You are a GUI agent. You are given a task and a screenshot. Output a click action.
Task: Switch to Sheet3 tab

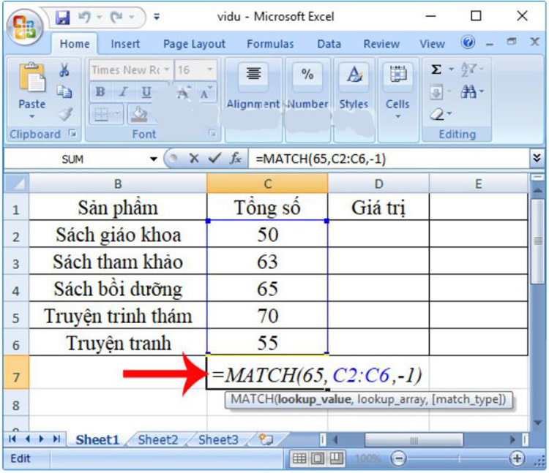(x=218, y=440)
